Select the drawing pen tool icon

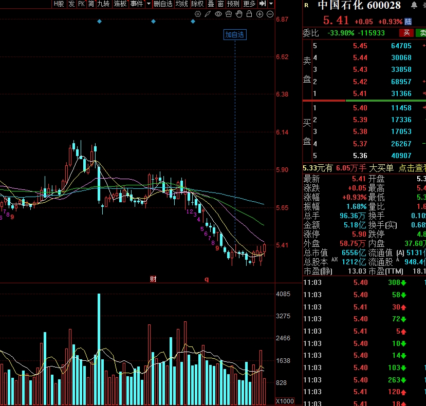[x=208, y=14]
